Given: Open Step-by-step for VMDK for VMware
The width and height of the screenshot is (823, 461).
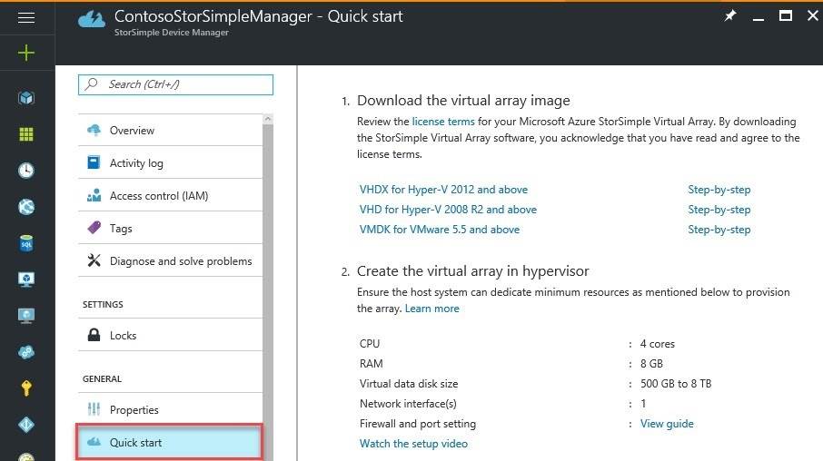Looking at the screenshot, I should pyautogui.click(x=719, y=230).
